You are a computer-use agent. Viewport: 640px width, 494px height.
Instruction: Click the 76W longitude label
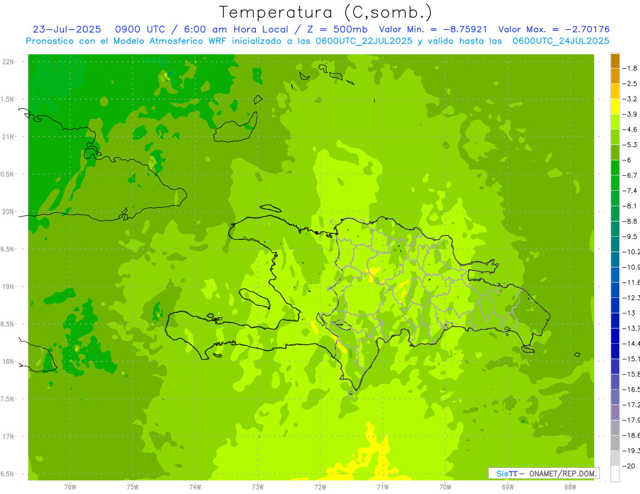tap(70, 487)
